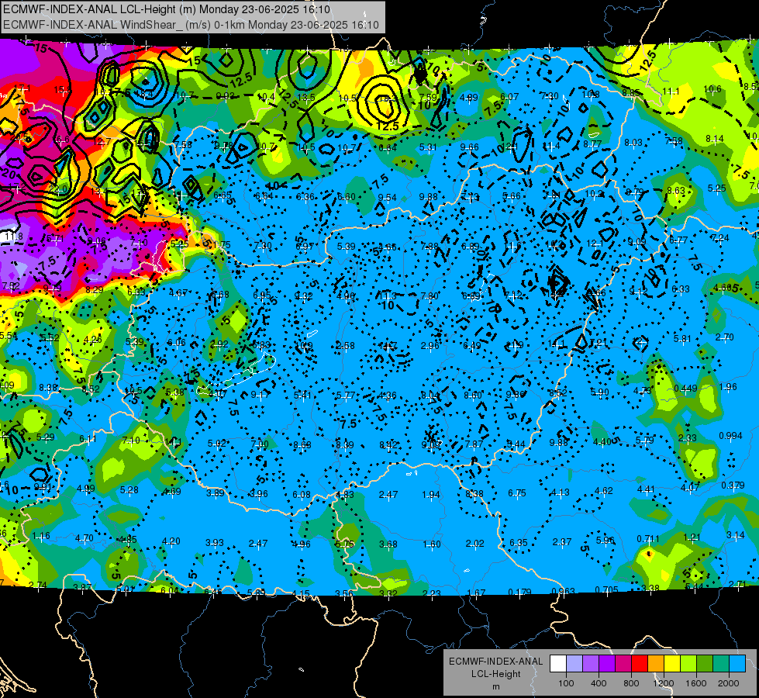Click the grid value 5.81
This screenshot has width=759, height=698.
pyautogui.click(x=682, y=338)
